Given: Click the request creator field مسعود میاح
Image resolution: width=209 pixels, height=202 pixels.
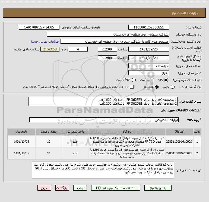Looking at the screenshot, I should point(115,41).
